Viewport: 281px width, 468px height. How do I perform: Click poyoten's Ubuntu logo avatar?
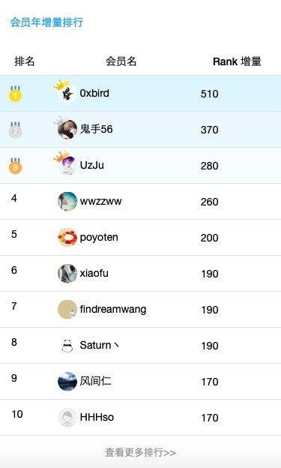67,238
